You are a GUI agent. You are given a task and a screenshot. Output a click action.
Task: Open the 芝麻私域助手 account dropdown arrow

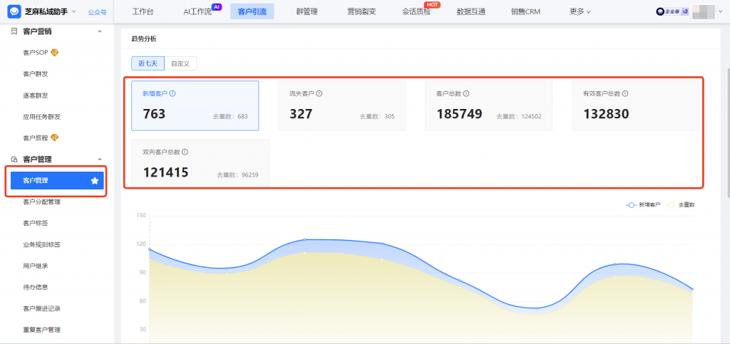point(73,11)
